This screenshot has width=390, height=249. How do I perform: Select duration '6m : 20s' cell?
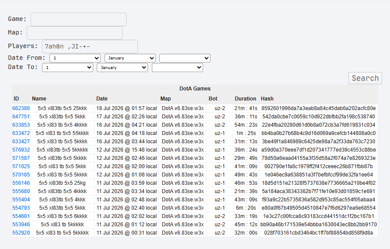point(246,208)
